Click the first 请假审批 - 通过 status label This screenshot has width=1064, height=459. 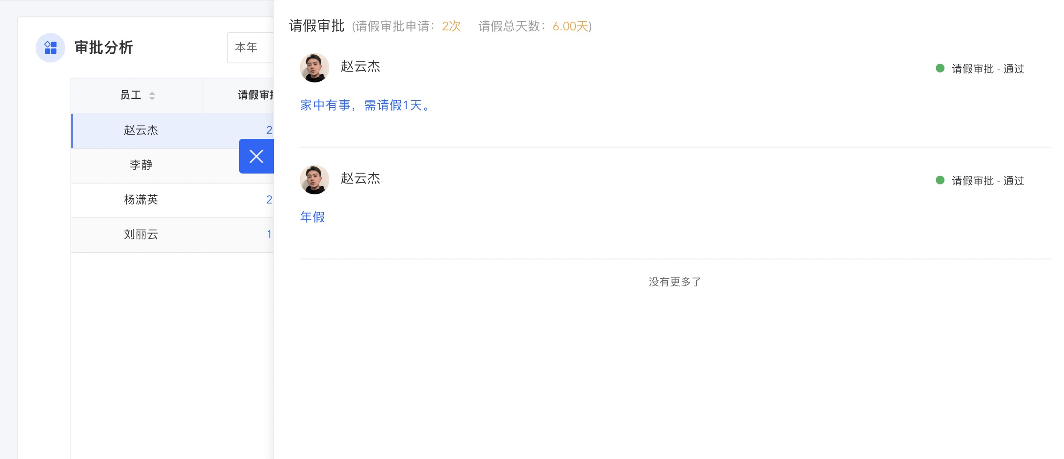point(988,69)
